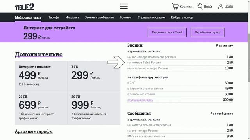Click the Сообщения section heading
250x140 pixels.
tap(139, 113)
